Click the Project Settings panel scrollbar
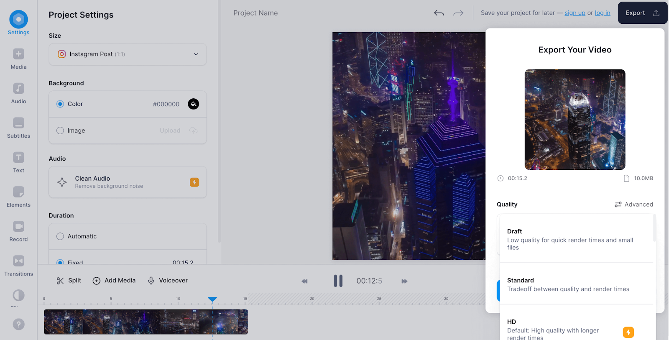The image size is (669, 340). tap(219, 121)
